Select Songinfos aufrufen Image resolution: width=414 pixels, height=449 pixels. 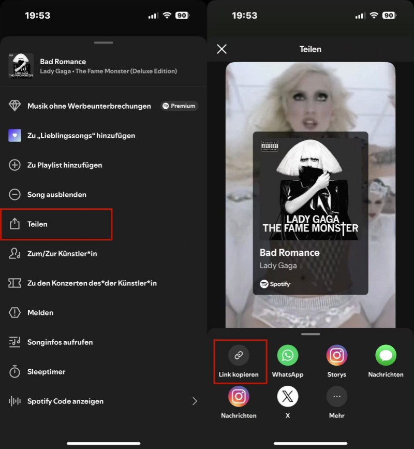coord(103,342)
